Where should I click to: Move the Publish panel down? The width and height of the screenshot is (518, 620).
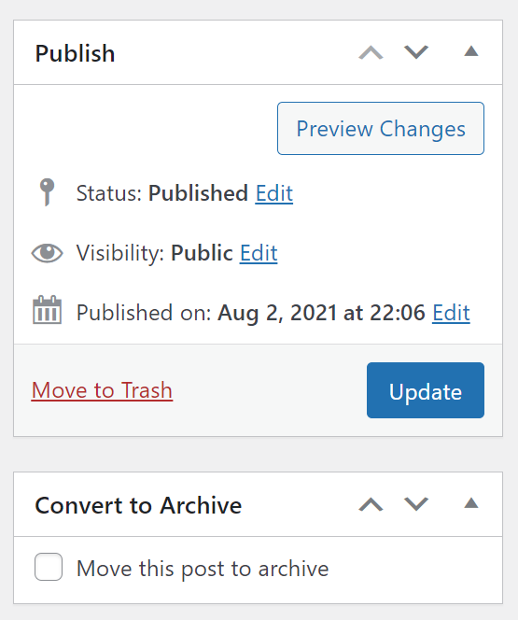416,52
